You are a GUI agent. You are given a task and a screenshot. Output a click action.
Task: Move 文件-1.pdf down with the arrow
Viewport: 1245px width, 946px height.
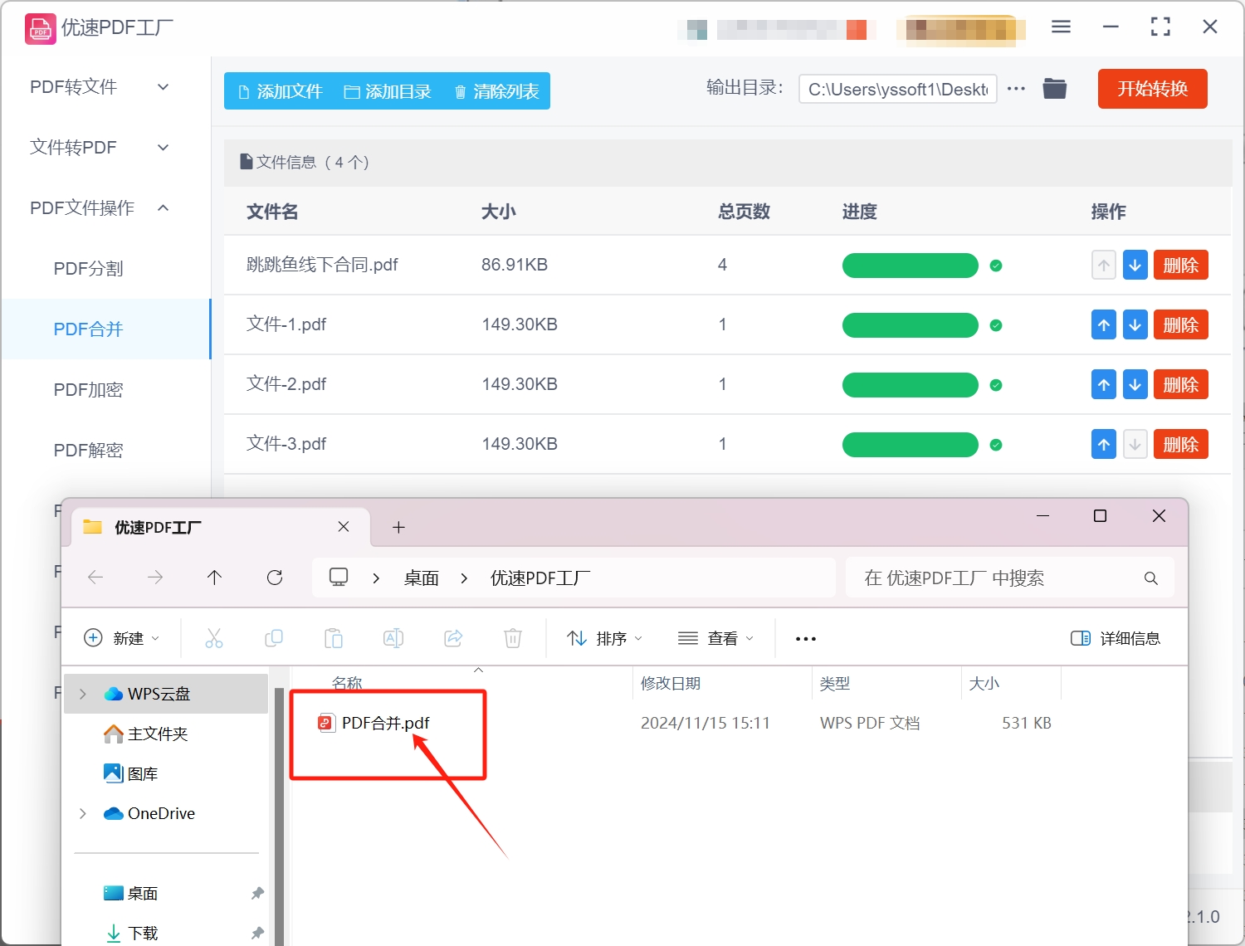pos(1135,325)
